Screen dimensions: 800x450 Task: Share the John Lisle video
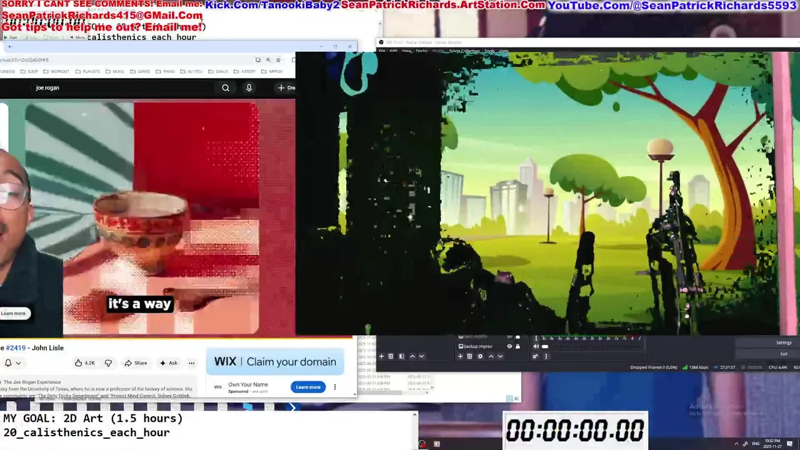pos(136,363)
